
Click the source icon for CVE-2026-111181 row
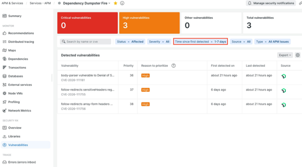pos(284,76)
